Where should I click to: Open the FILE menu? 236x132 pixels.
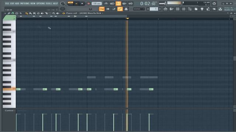click(7, 3)
